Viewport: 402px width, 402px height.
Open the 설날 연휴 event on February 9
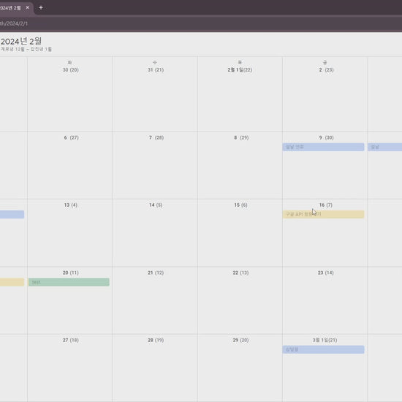[323, 147]
